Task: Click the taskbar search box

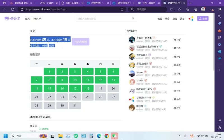Action: 29,136
